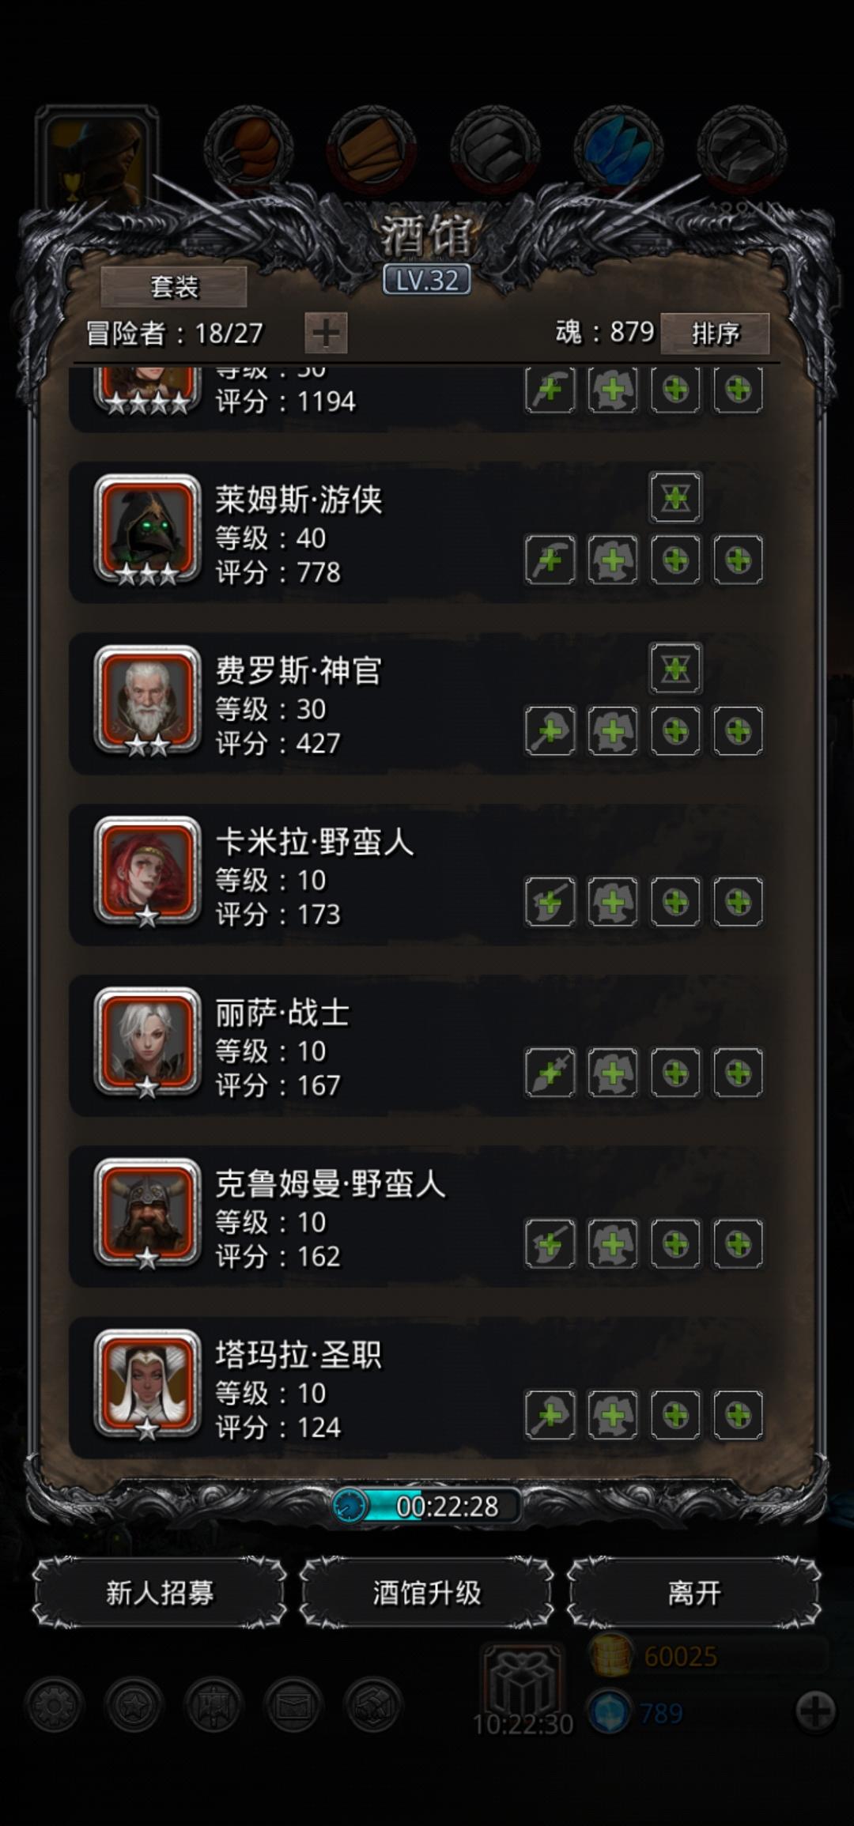Open skill slot above 莱姆斯·游侠 equipment
The image size is (854, 1826).
(x=675, y=497)
